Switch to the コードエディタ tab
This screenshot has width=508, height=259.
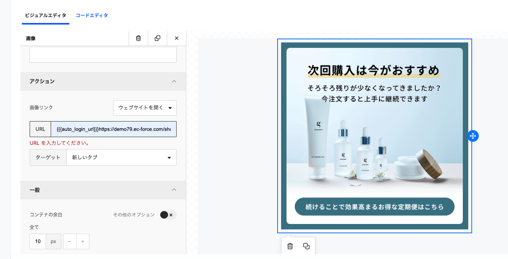(92, 16)
